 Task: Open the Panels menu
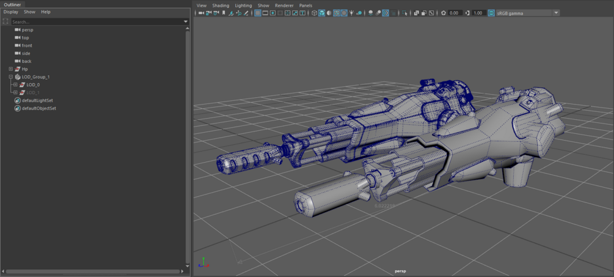[306, 6]
